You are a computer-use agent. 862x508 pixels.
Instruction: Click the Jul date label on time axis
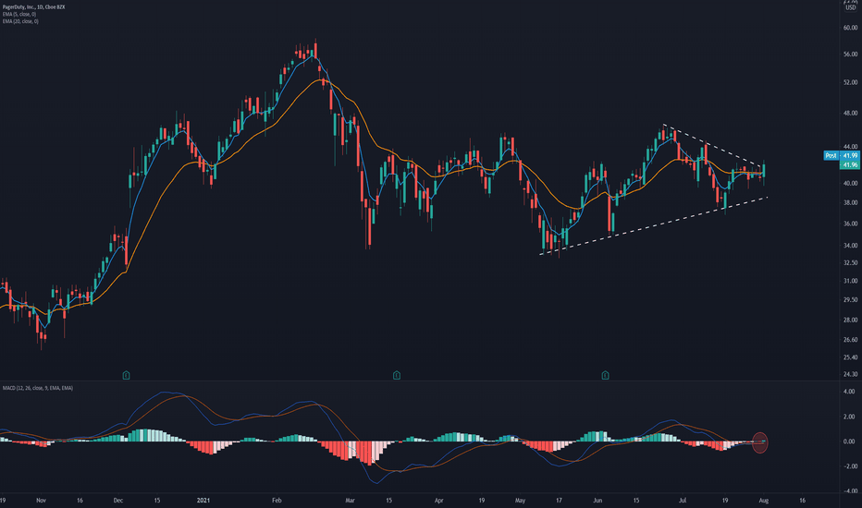point(683,501)
